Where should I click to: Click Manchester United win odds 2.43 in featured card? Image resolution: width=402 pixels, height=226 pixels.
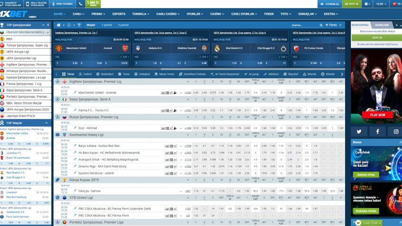pyautogui.click(x=68, y=63)
